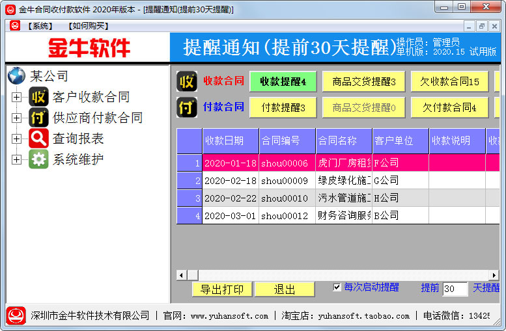Click the 收款提醒4 button
Image resolution: width=506 pixels, height=331 pixels.
pyautogui.click(x=283, y=81)
